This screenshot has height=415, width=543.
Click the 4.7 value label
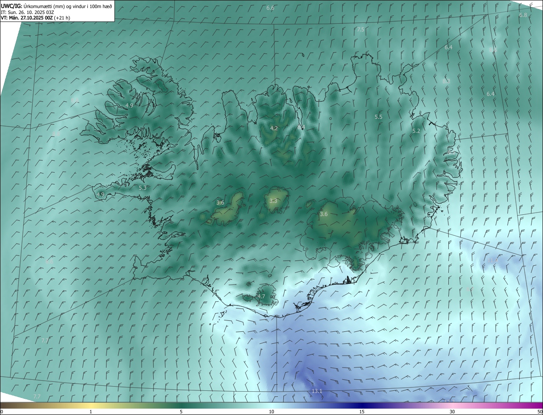261,297
